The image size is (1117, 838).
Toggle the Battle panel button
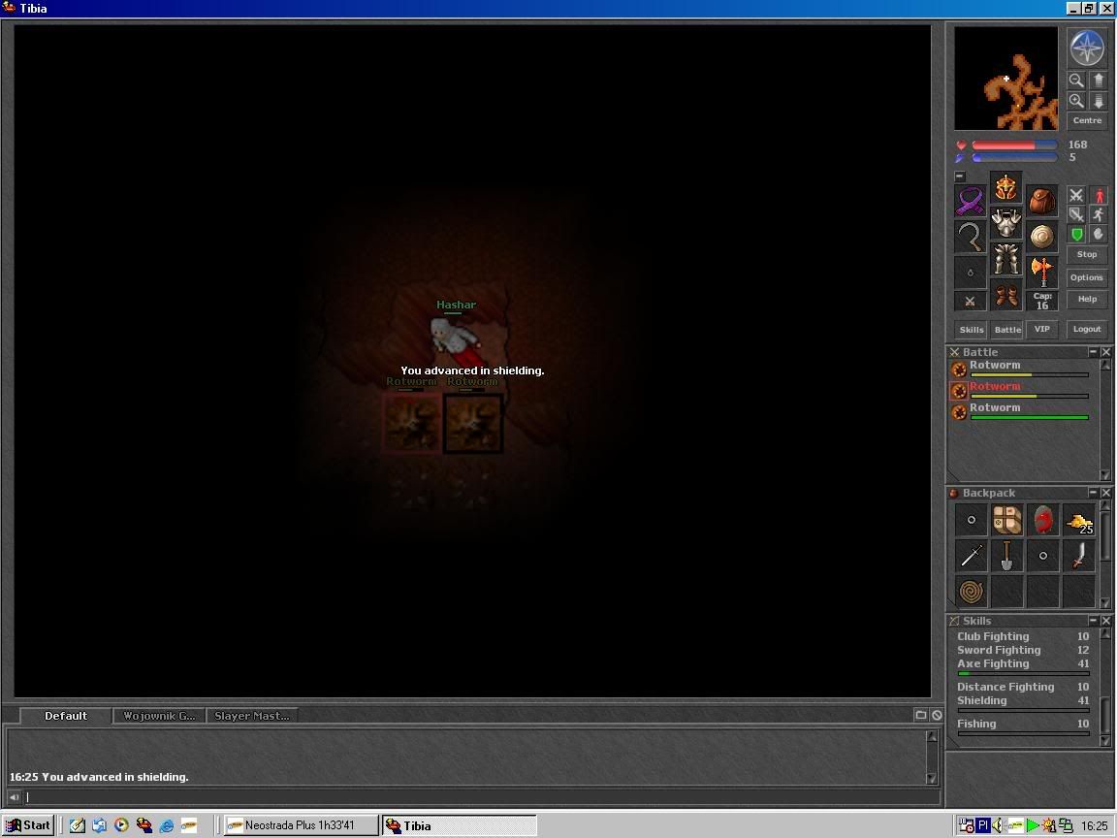tap(1007, 329)
